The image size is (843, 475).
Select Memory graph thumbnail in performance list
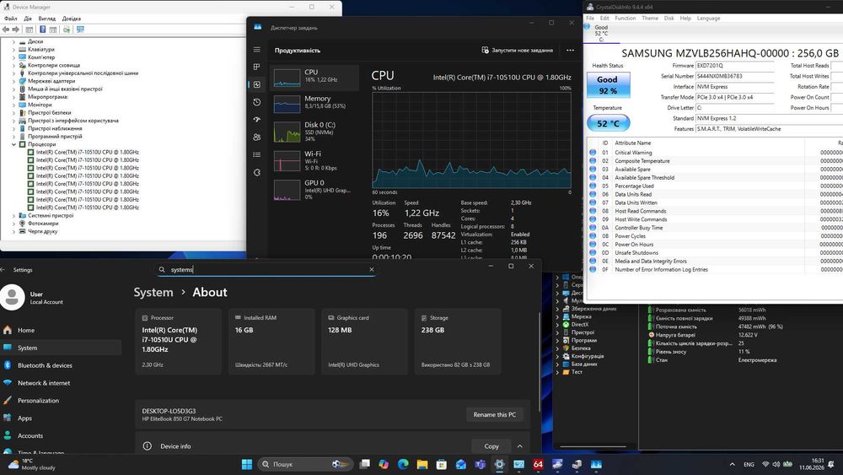[287, 103]
